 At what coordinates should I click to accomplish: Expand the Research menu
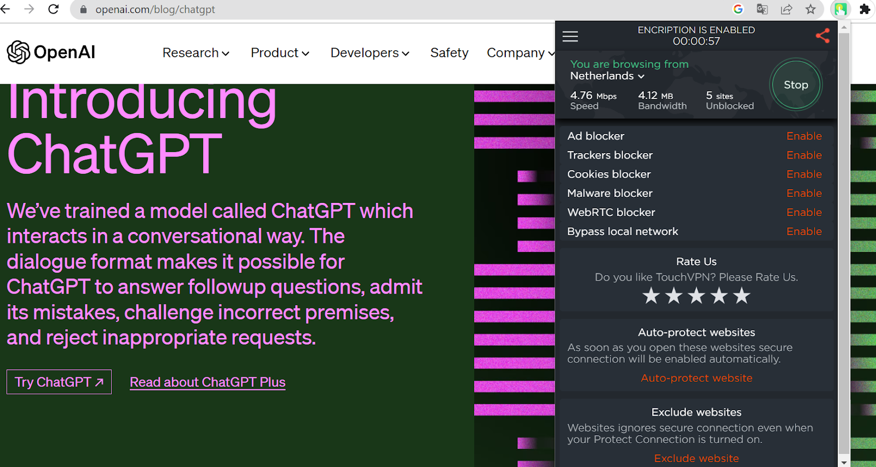(195, 53)
